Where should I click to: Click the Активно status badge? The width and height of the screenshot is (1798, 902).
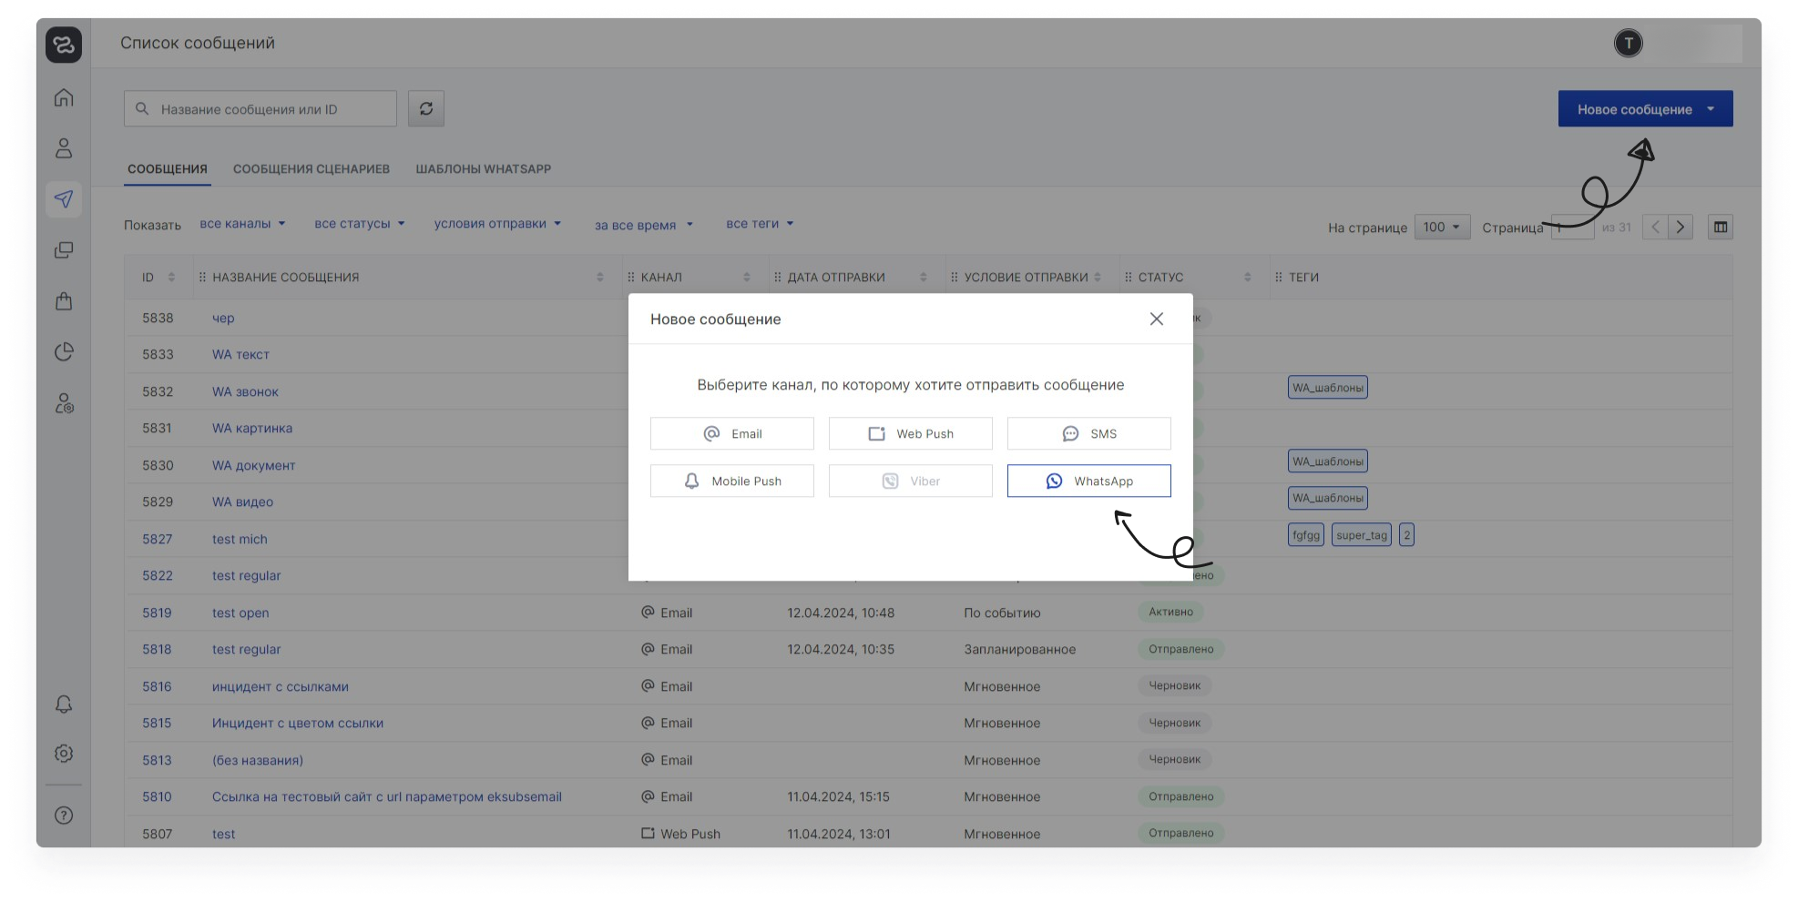coord(1170,612)
